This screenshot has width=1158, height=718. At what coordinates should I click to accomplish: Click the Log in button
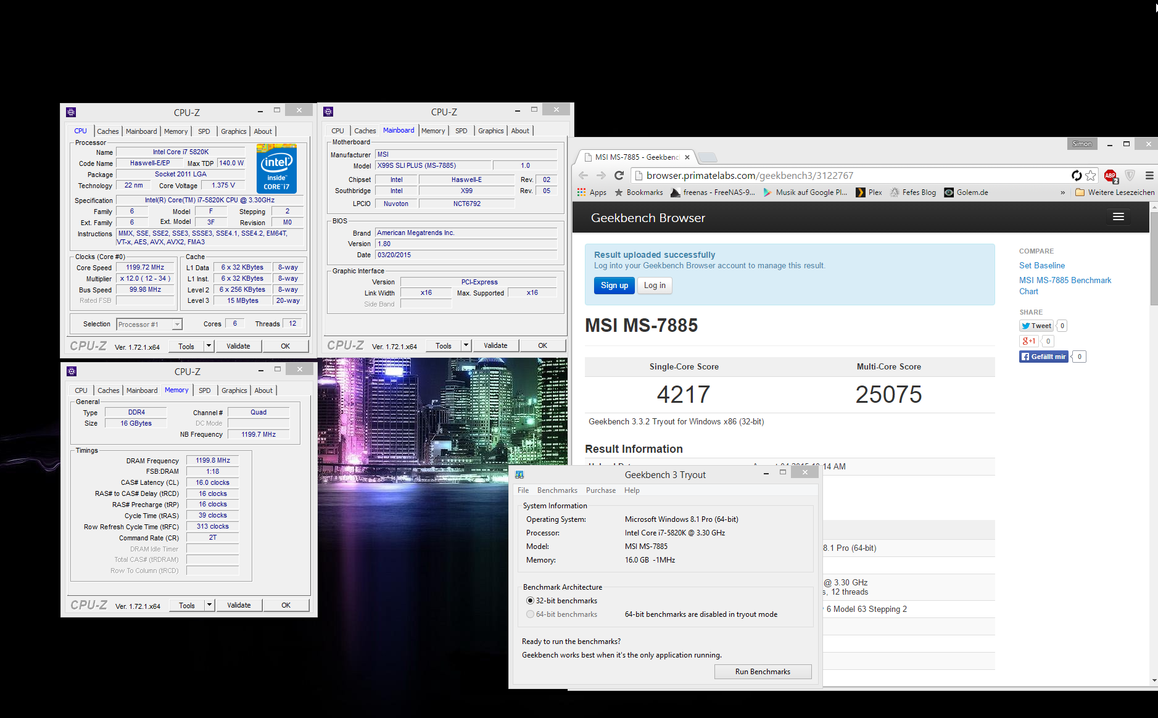(655, 286)
